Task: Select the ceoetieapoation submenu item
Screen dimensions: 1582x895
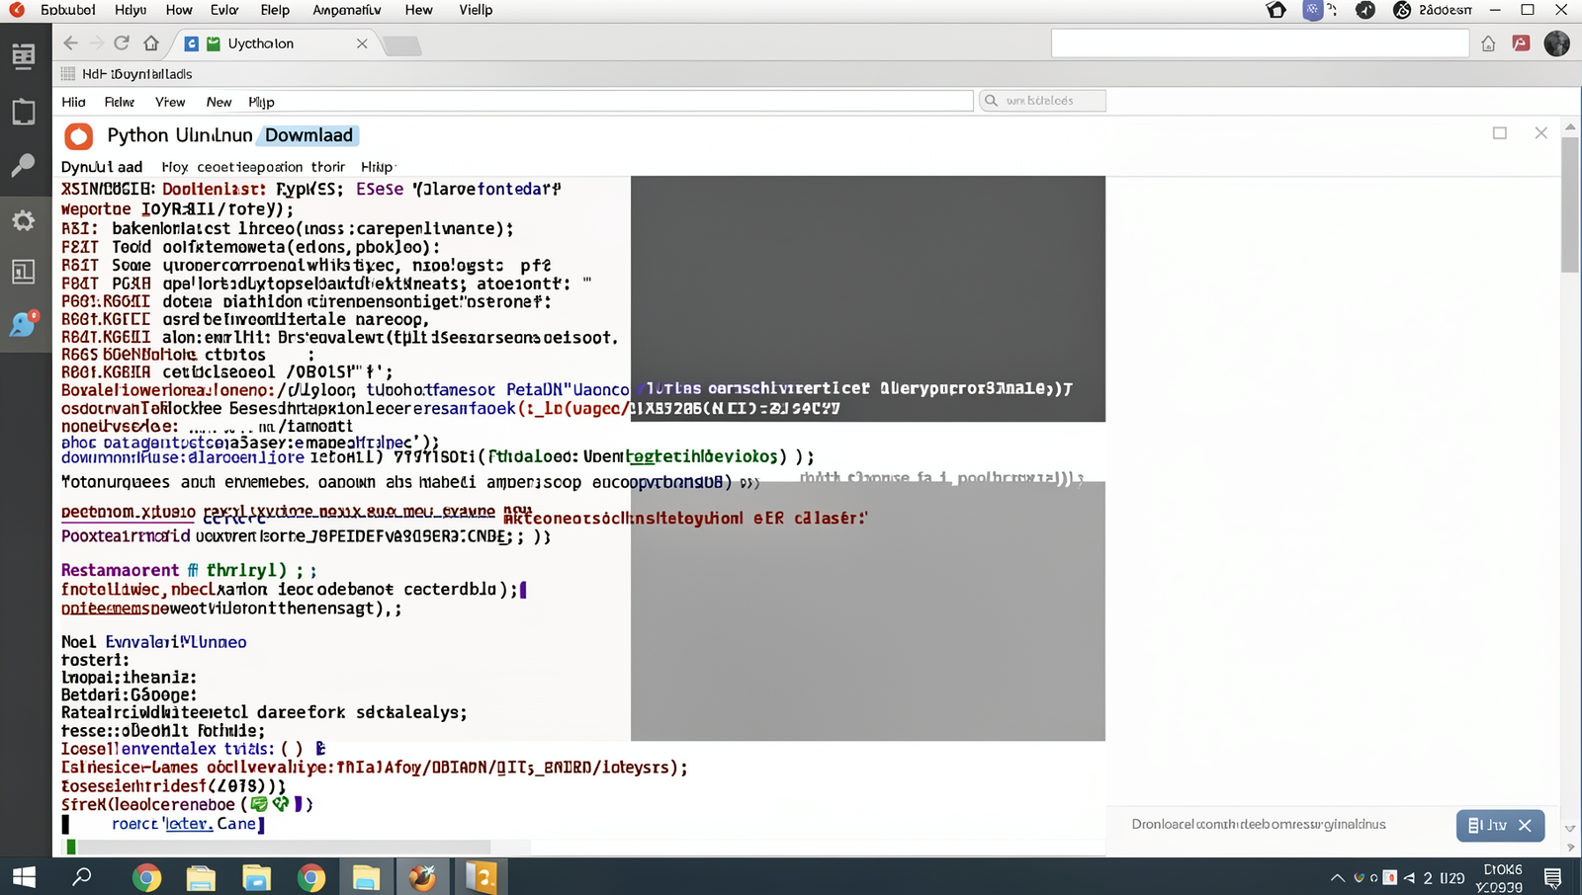Action: [x=249, y=167]
